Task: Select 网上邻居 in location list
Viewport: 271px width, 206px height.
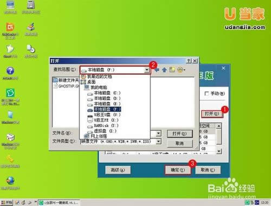Action: point(96,136)
